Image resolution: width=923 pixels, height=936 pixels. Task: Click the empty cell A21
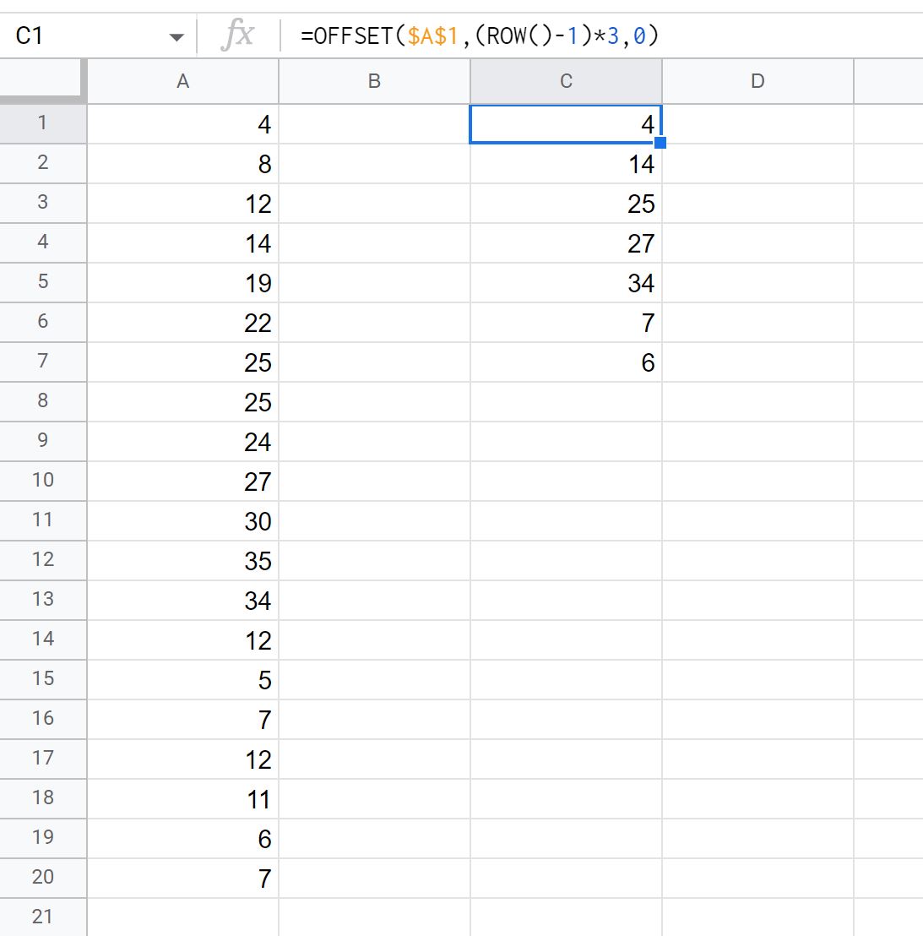point(182,917)
